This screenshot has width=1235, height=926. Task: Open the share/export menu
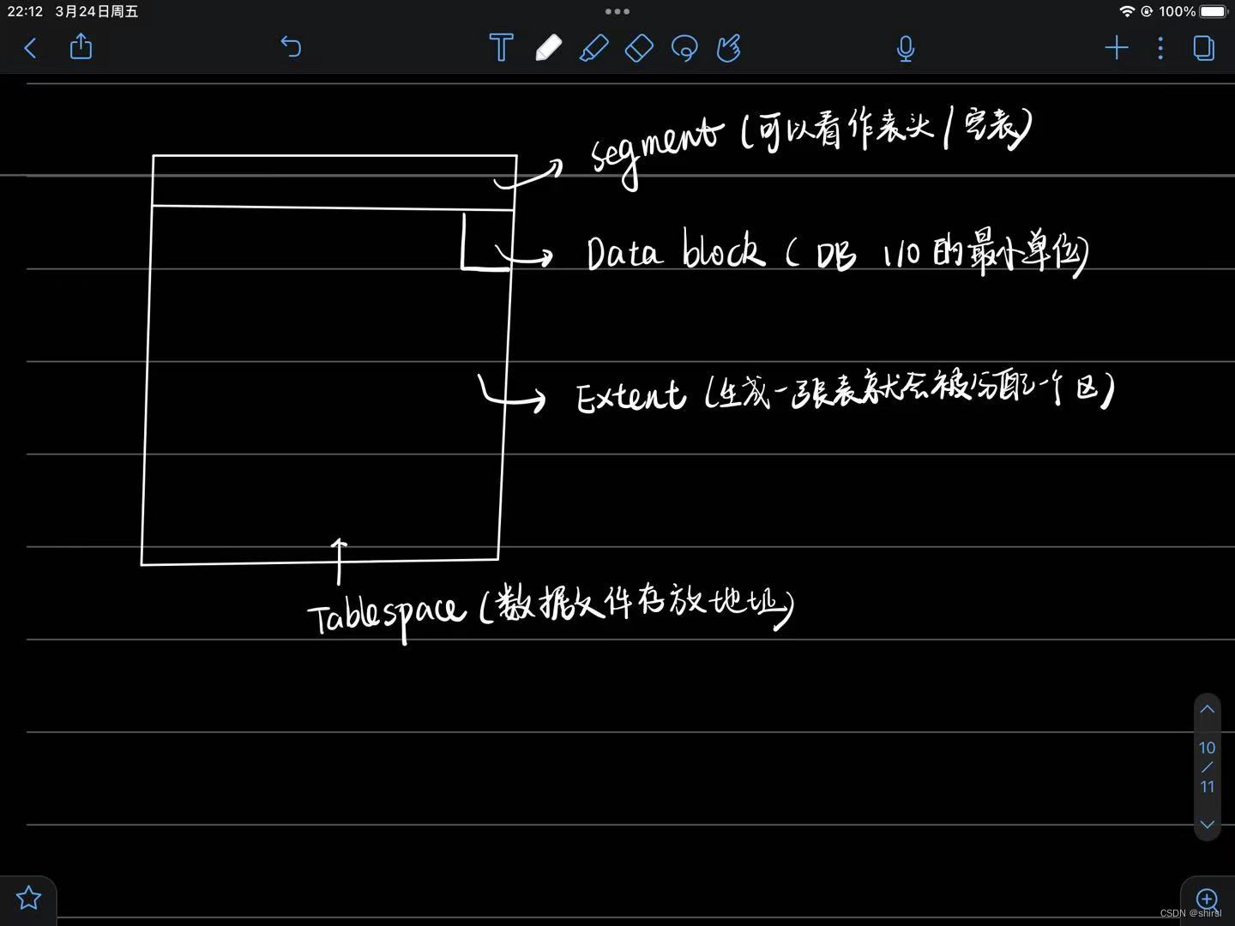[81, 46]
